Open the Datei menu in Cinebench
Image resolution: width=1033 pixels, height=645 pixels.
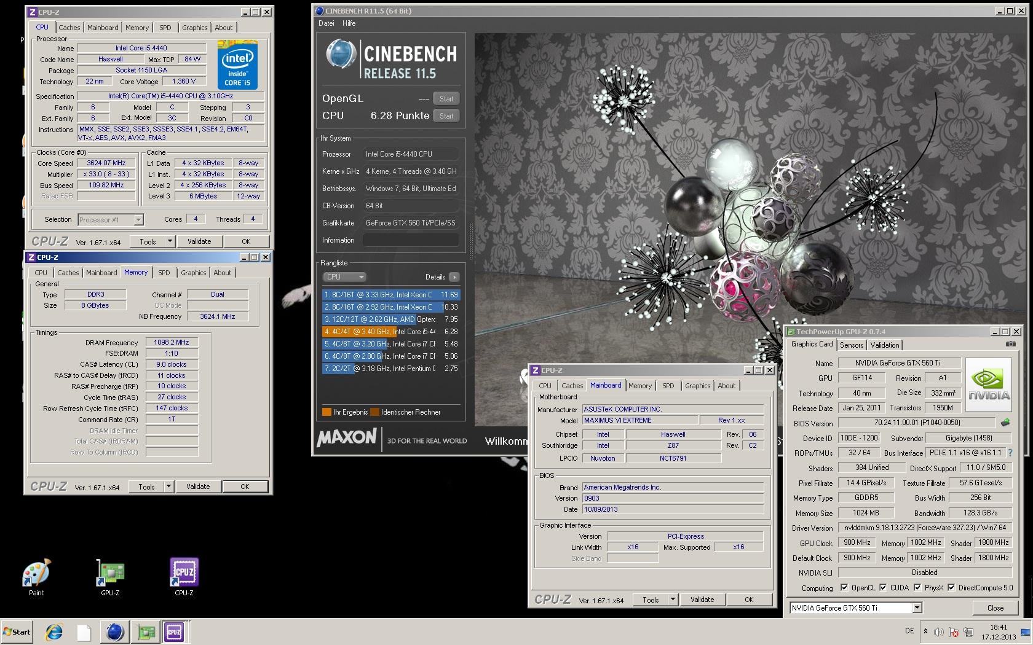coord(327,23)
